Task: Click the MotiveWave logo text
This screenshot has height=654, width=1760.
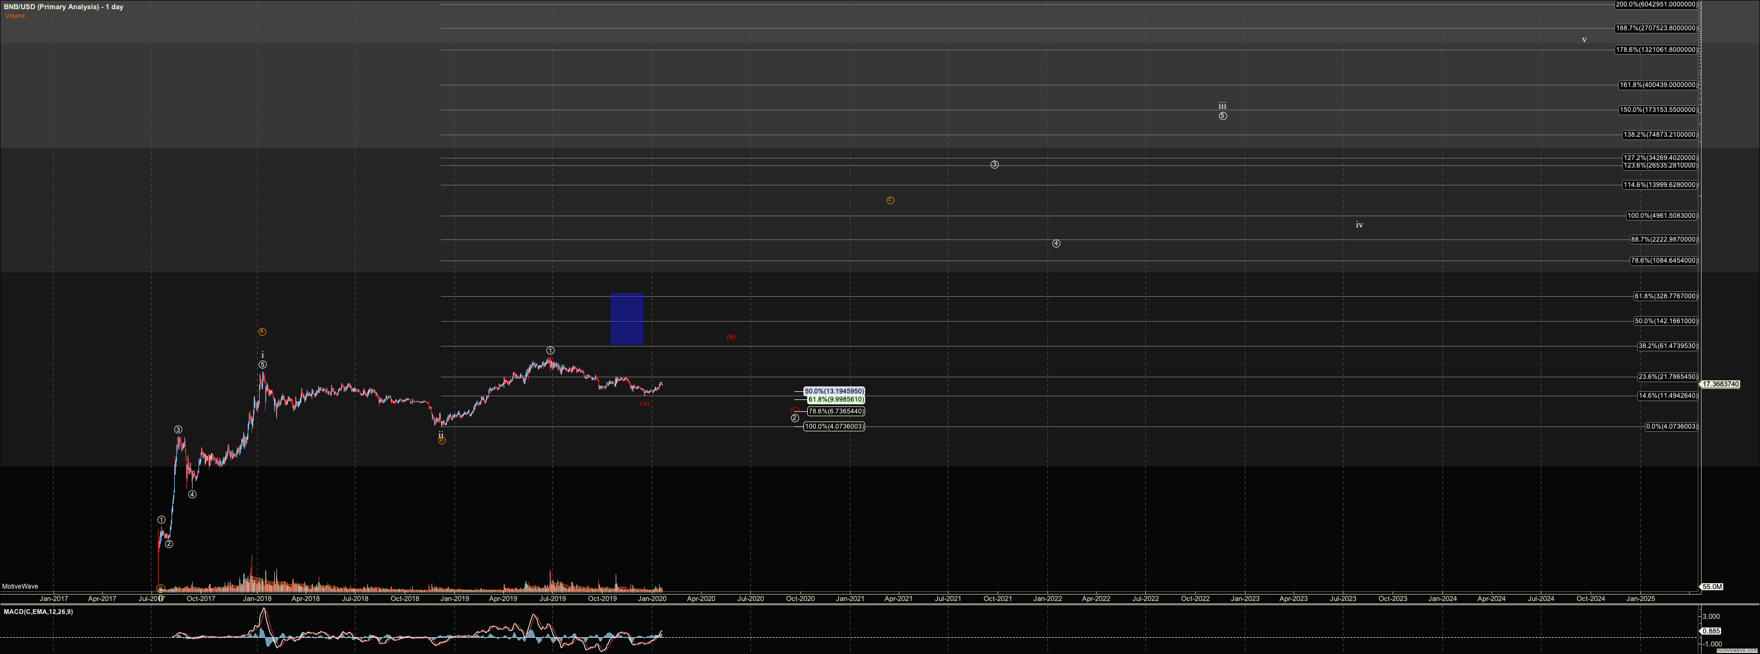Action: click(x=20, y=586)
